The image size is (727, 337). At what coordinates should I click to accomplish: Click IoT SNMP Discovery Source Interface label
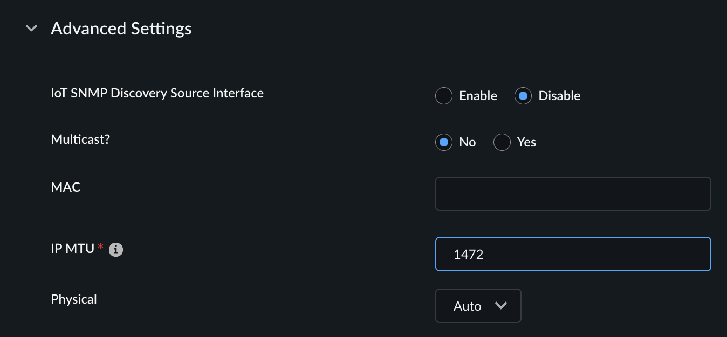pyautogui.click(x=157, y=93)
